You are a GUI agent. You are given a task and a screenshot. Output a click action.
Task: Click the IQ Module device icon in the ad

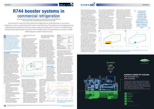(x=110, y=67)
